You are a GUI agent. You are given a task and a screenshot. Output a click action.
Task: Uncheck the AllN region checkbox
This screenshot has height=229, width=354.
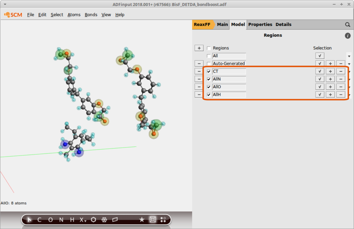tap(209, 79)
